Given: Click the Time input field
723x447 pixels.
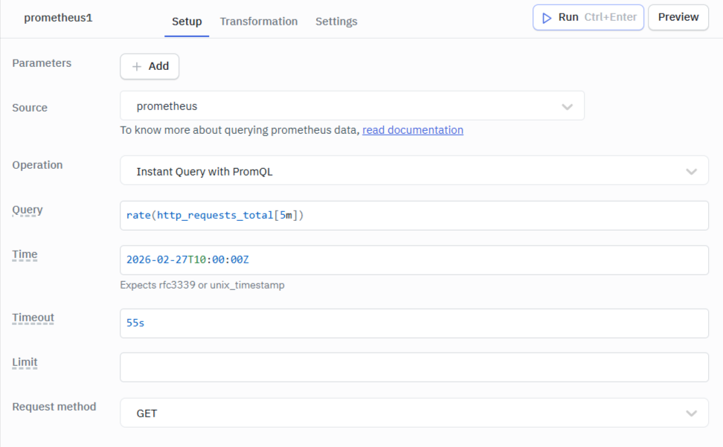Looking at the screenshot, I should [x=414, y=260].
